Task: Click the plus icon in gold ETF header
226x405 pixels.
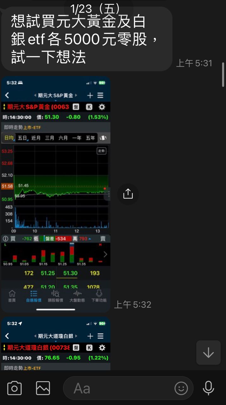Action: (90, 95)
